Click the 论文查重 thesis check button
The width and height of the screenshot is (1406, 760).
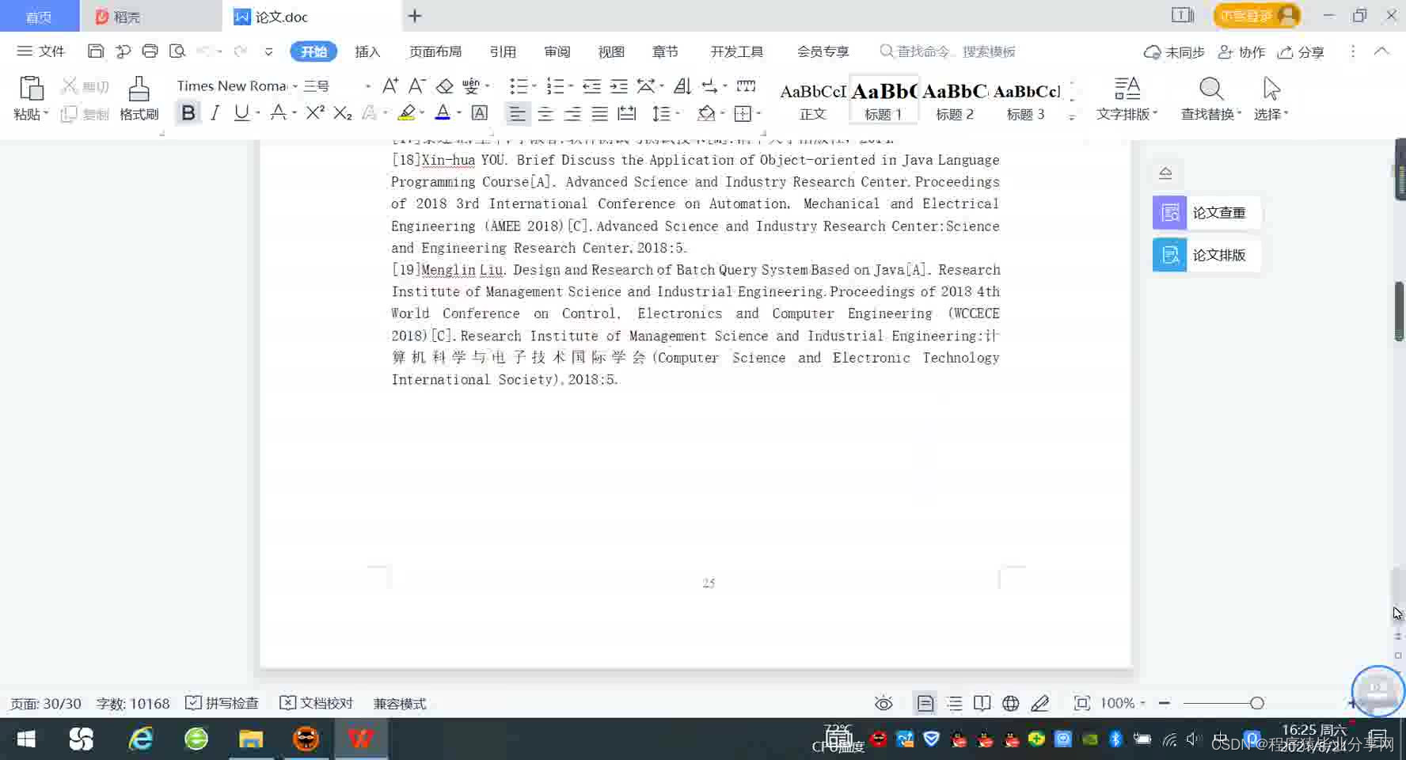tap(1206, 212)
